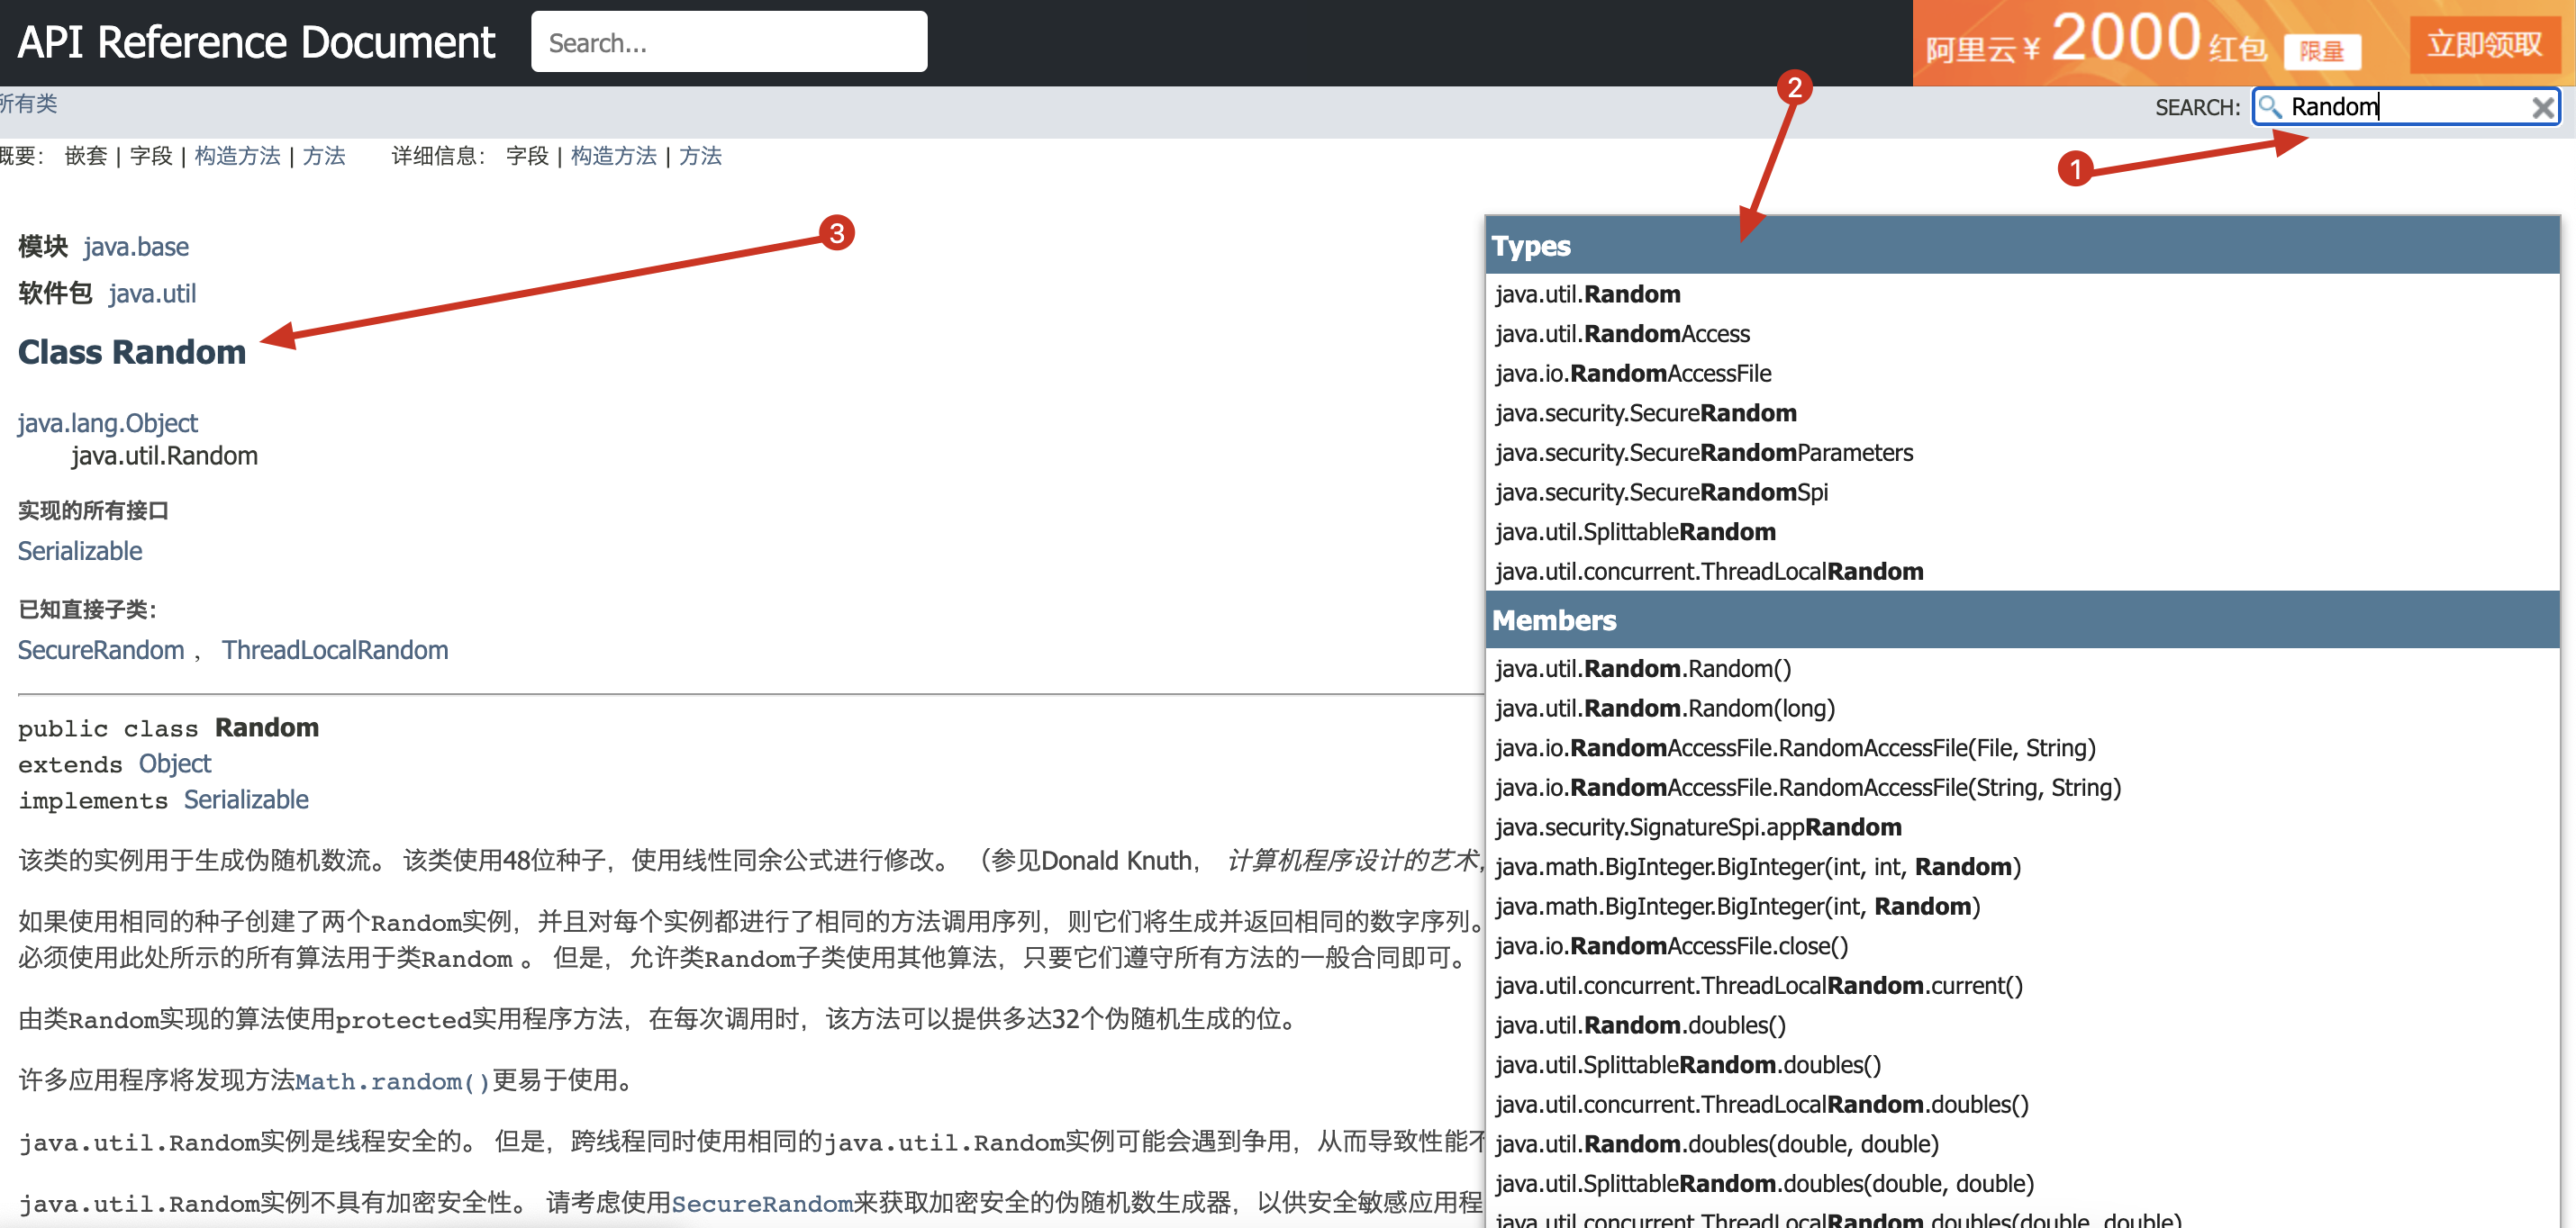Open the 所有类 link
This screenshot has height=1228, width=2576.
pyautogui.click(x=28, y=104)
